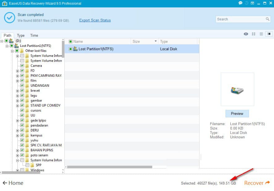Click the SPP folder icon
The image size is (274, 191).
coord(32,165)
